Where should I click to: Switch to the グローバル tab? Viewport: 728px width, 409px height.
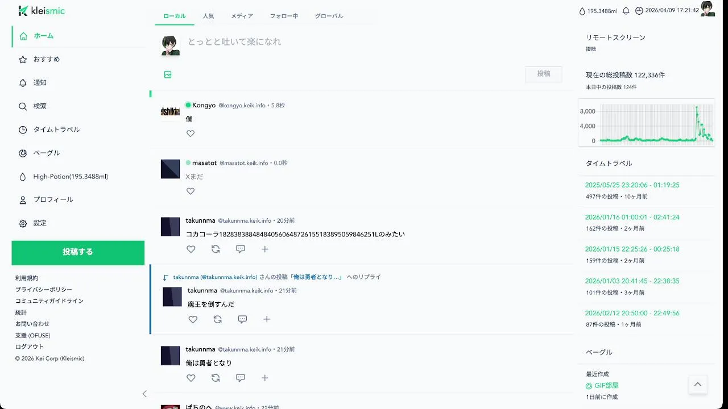329,16
